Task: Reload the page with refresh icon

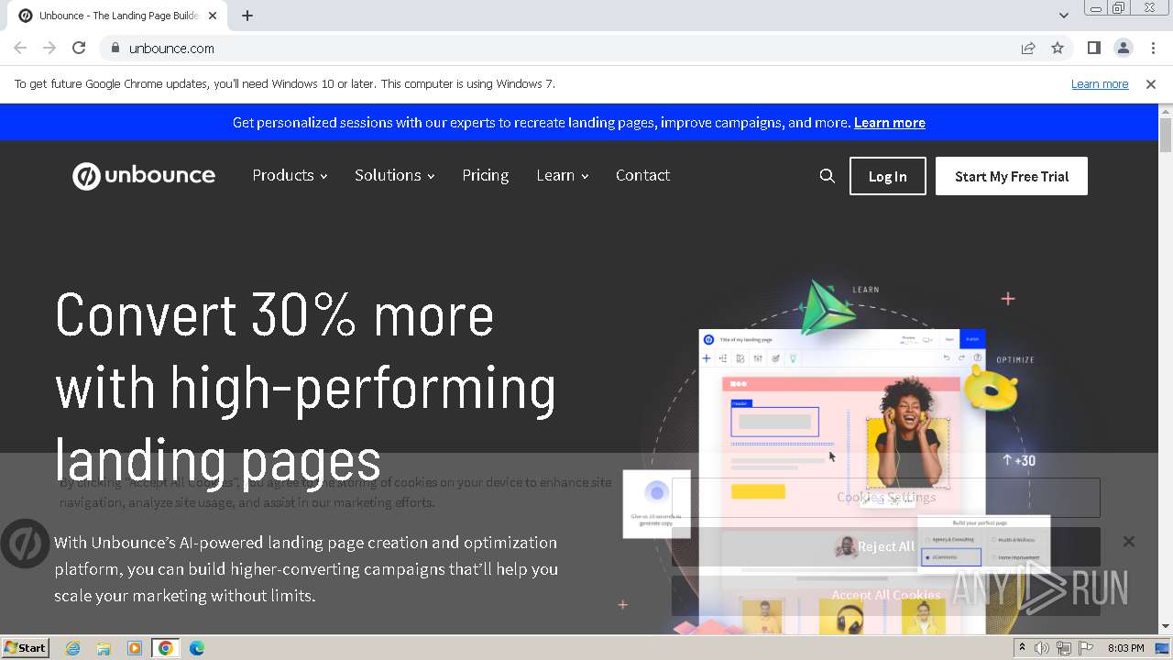Action: tap(79, 48)
